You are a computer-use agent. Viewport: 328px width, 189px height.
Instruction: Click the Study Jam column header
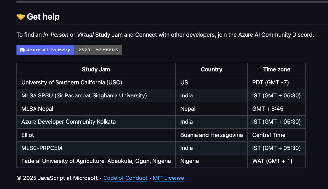(x=96, y=69)
